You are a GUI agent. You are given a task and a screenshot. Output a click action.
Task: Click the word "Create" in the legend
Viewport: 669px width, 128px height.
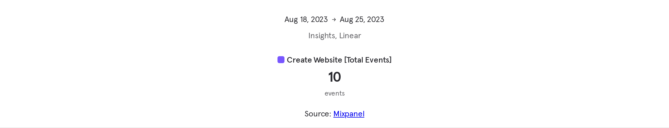pyautogui.click(x=299, y=60)
